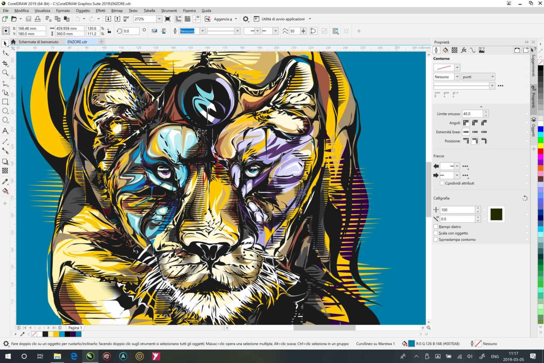
Task: Click the Limite smusso input field
Action: (472, 114)
